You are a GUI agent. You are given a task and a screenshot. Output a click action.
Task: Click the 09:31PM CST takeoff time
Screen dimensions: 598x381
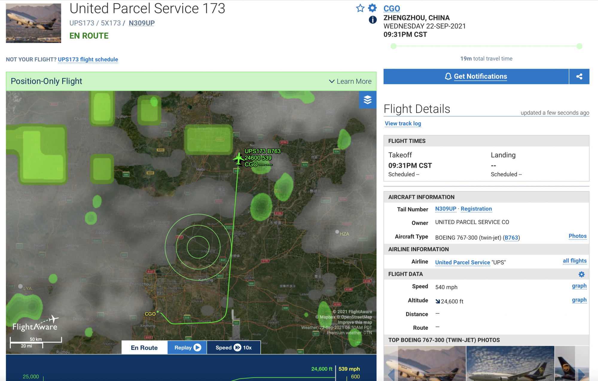pyautogui.click(x=410, y=166)
